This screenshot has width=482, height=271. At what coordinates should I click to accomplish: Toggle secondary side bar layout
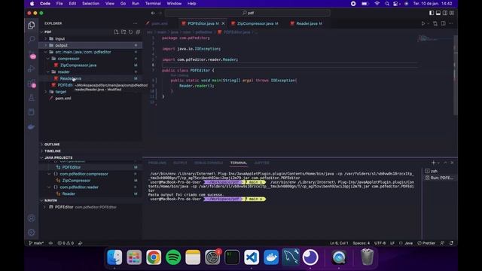pos(445,13)
